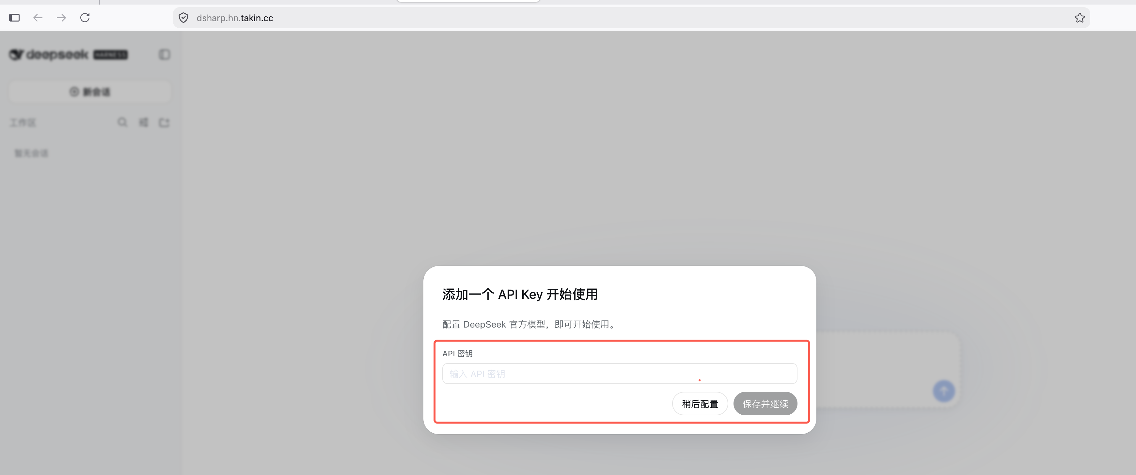Image resolution: width=1136 pixels, height=475 pixels.
Task: Bookmark this page with the star
Action: [x=1080, y=18]
